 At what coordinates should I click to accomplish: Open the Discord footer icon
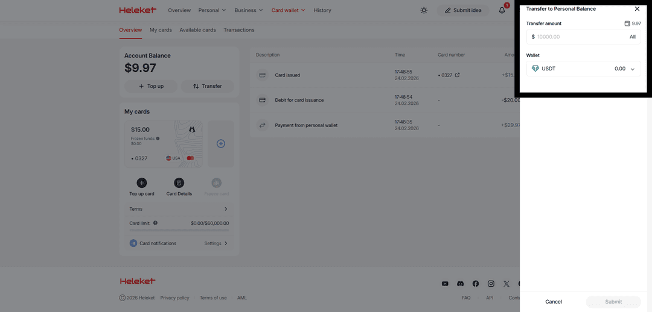460,284
